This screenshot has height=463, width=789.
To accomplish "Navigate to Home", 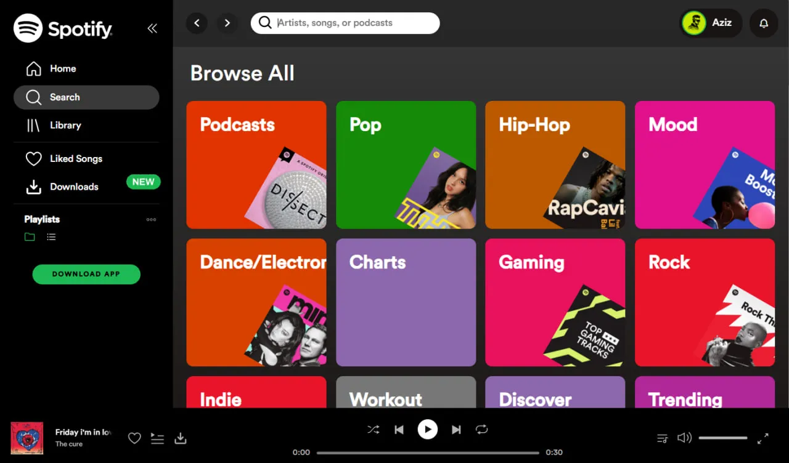I will [63, 68].
